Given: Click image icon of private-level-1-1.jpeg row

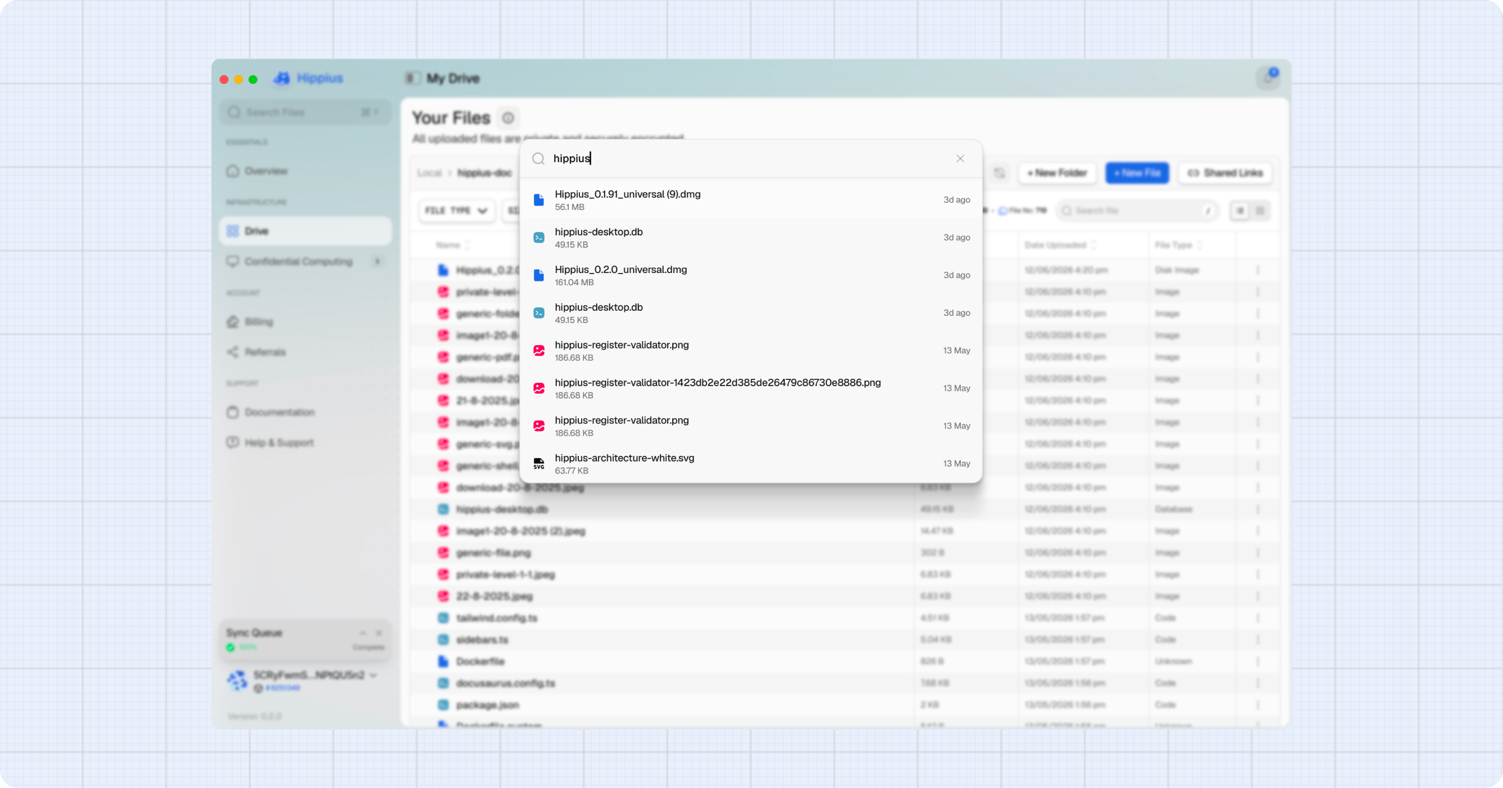Looking at the screenshot, I should pos(443,574).
